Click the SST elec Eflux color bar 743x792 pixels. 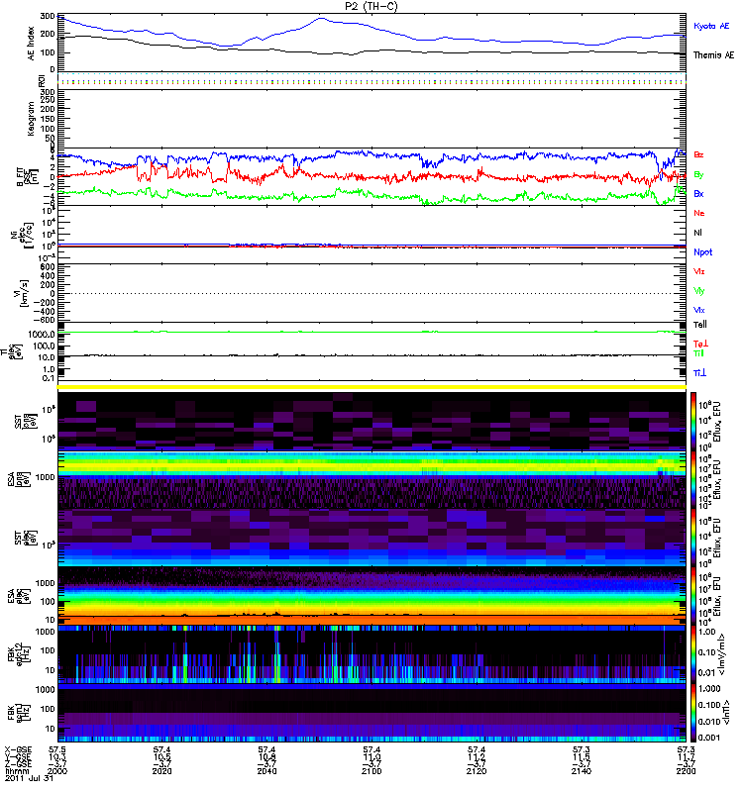click(693, 538)
